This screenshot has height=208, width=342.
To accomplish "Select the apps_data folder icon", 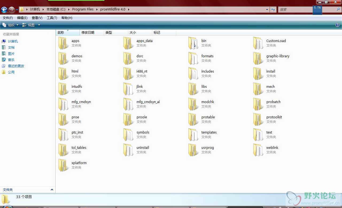I will (x=128, y=43).
